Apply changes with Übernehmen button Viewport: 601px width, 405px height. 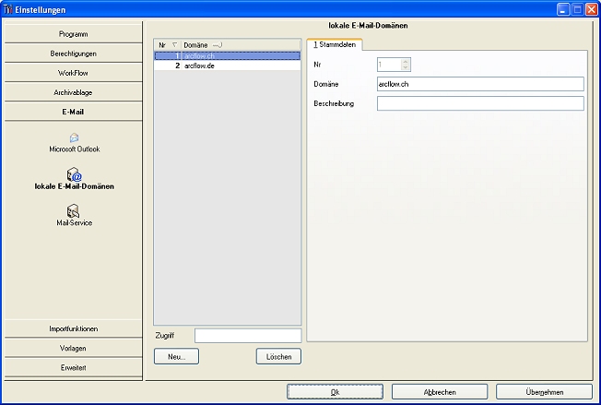point(544,392)
